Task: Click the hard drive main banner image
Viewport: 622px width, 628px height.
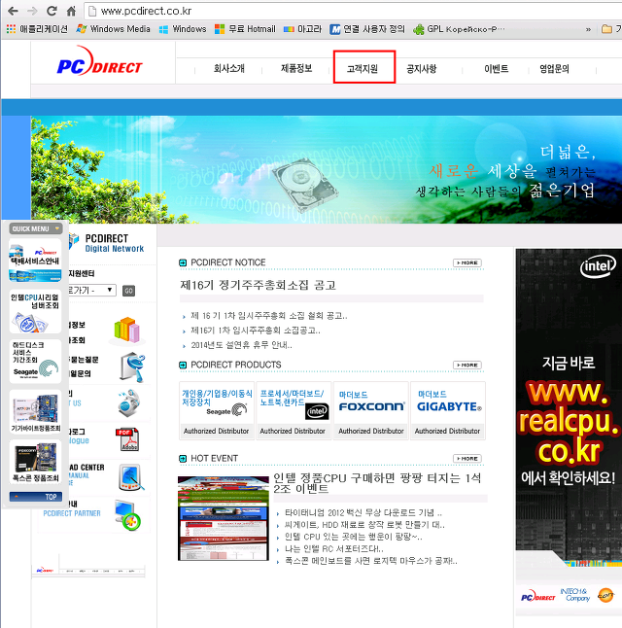Action: [x=327, y=170]
